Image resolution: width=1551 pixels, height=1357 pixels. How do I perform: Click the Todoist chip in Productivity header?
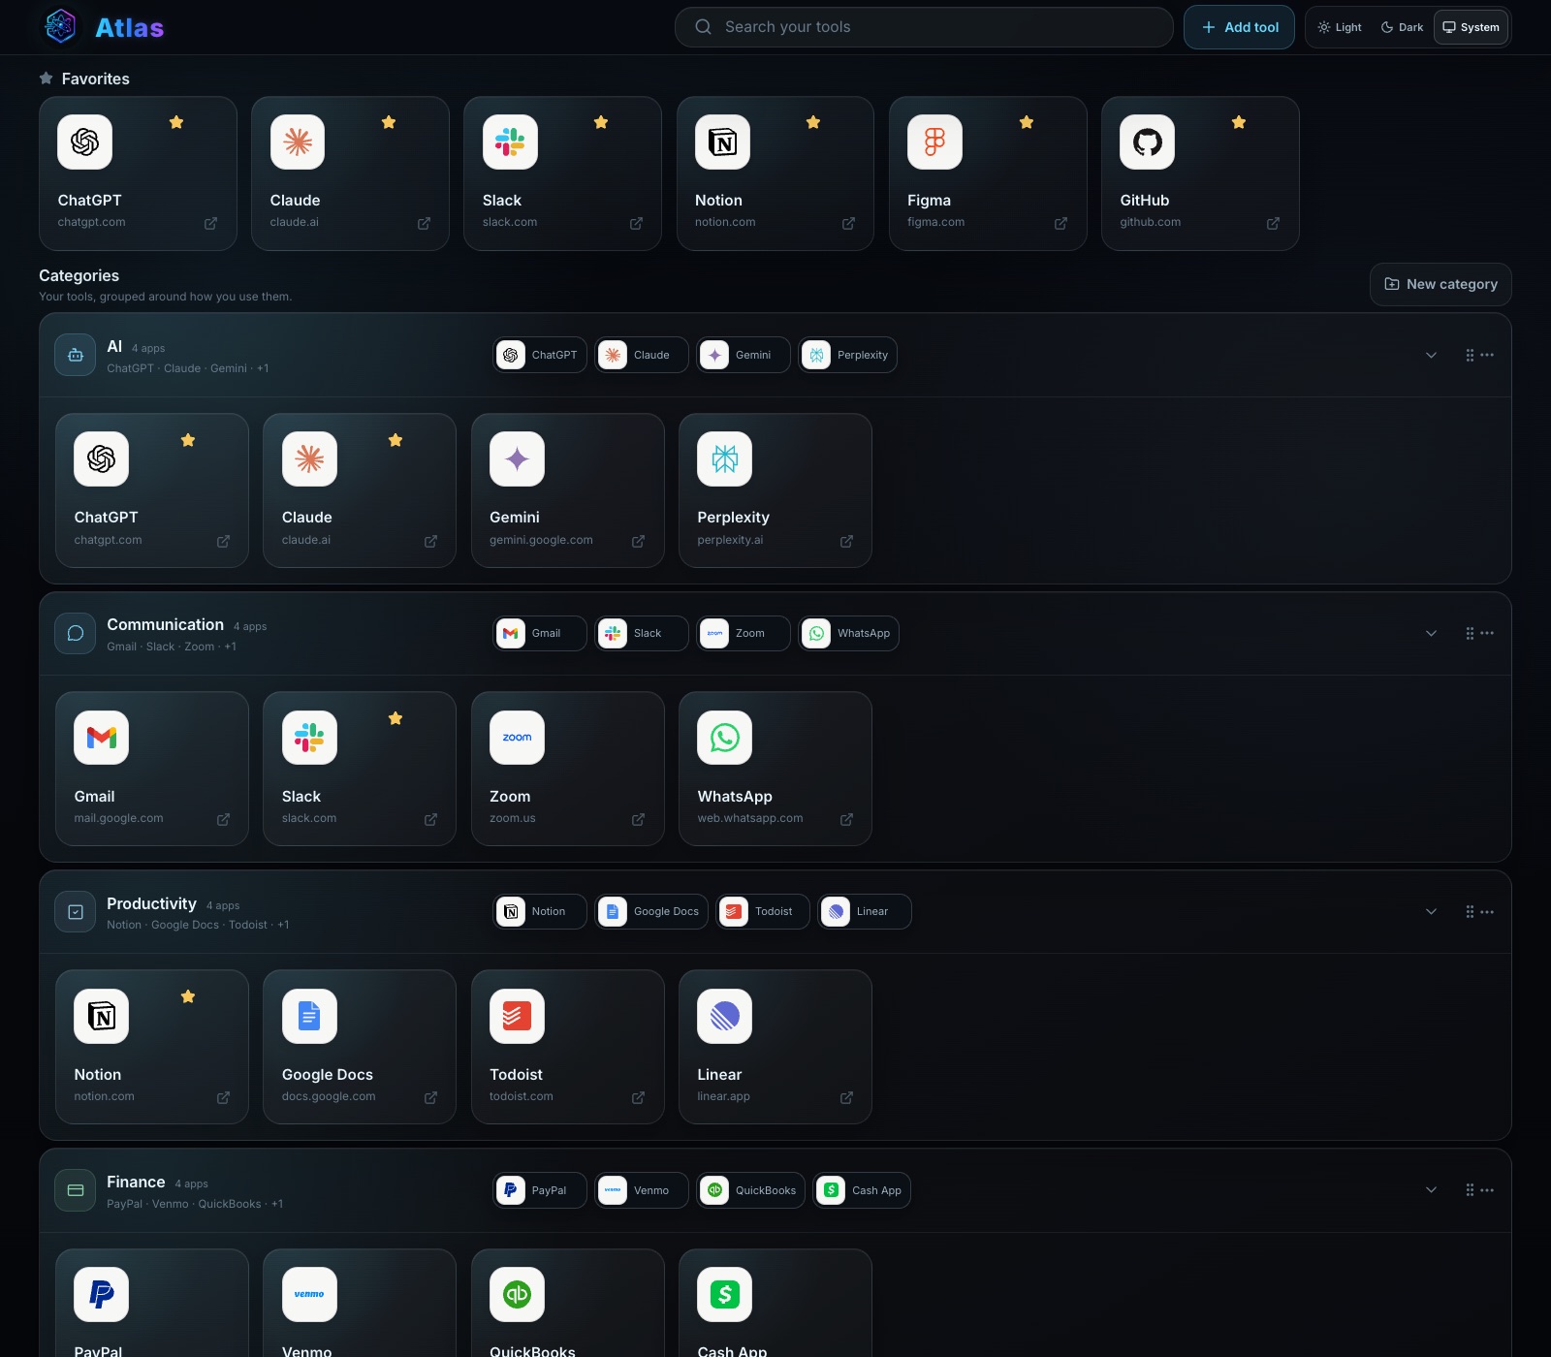[763, 911]
